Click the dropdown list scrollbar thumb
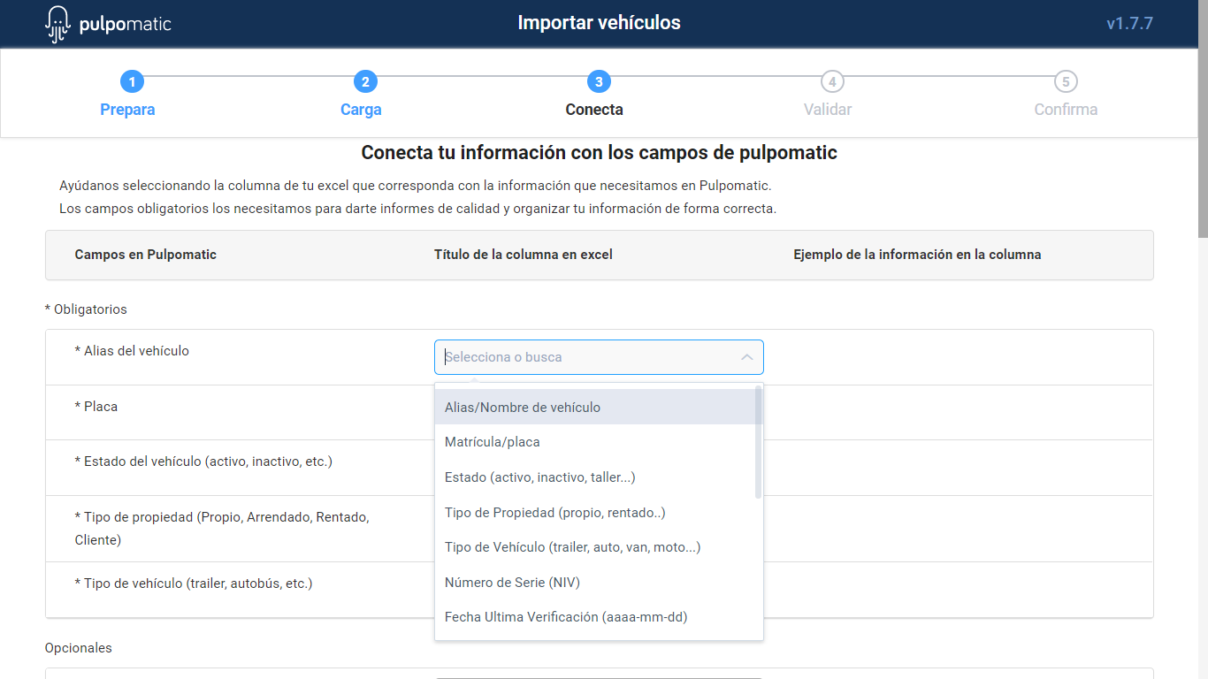Screen dimensions: 1208x679 pyautogui.click(x=758, y=442)
